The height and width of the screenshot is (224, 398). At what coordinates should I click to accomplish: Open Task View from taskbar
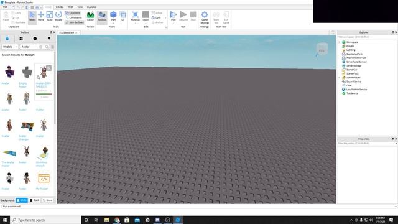pos(96,220)
